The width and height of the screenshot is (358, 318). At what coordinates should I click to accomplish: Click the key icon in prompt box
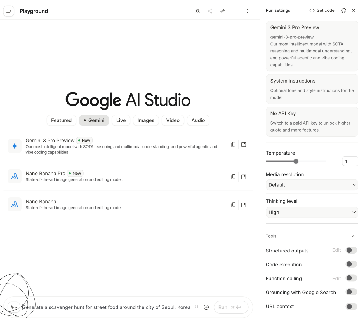click(x=14, y=307)
